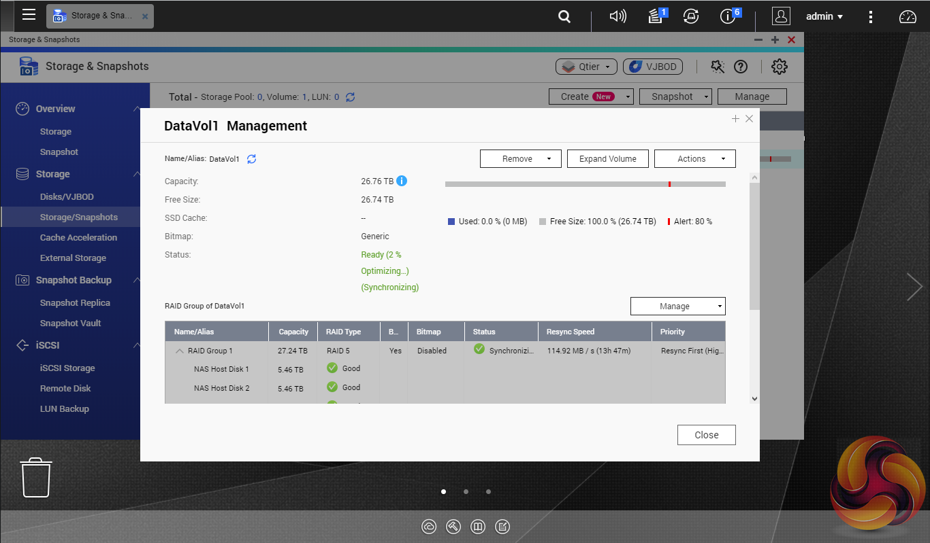Open Storage & Snapshots global settings gear
Screen dimensions: 930x543
[x=780, y=67]
